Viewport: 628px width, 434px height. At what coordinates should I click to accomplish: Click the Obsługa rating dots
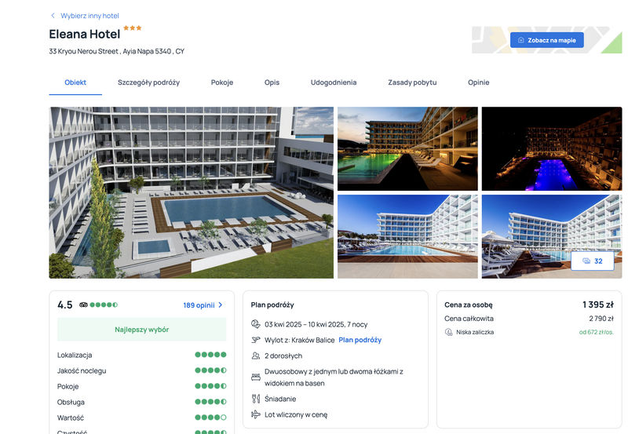(x=210, y=402)
